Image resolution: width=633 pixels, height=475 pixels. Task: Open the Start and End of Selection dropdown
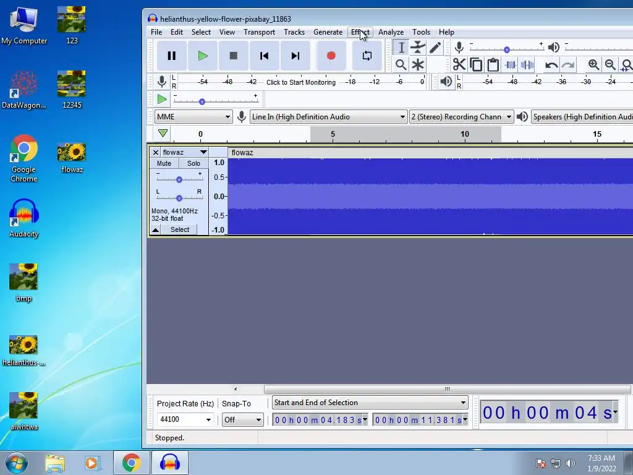point(370,402)
